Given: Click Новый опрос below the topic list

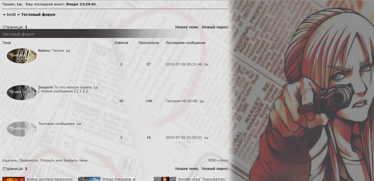Looking at the screenshot, I should (215, 168).
